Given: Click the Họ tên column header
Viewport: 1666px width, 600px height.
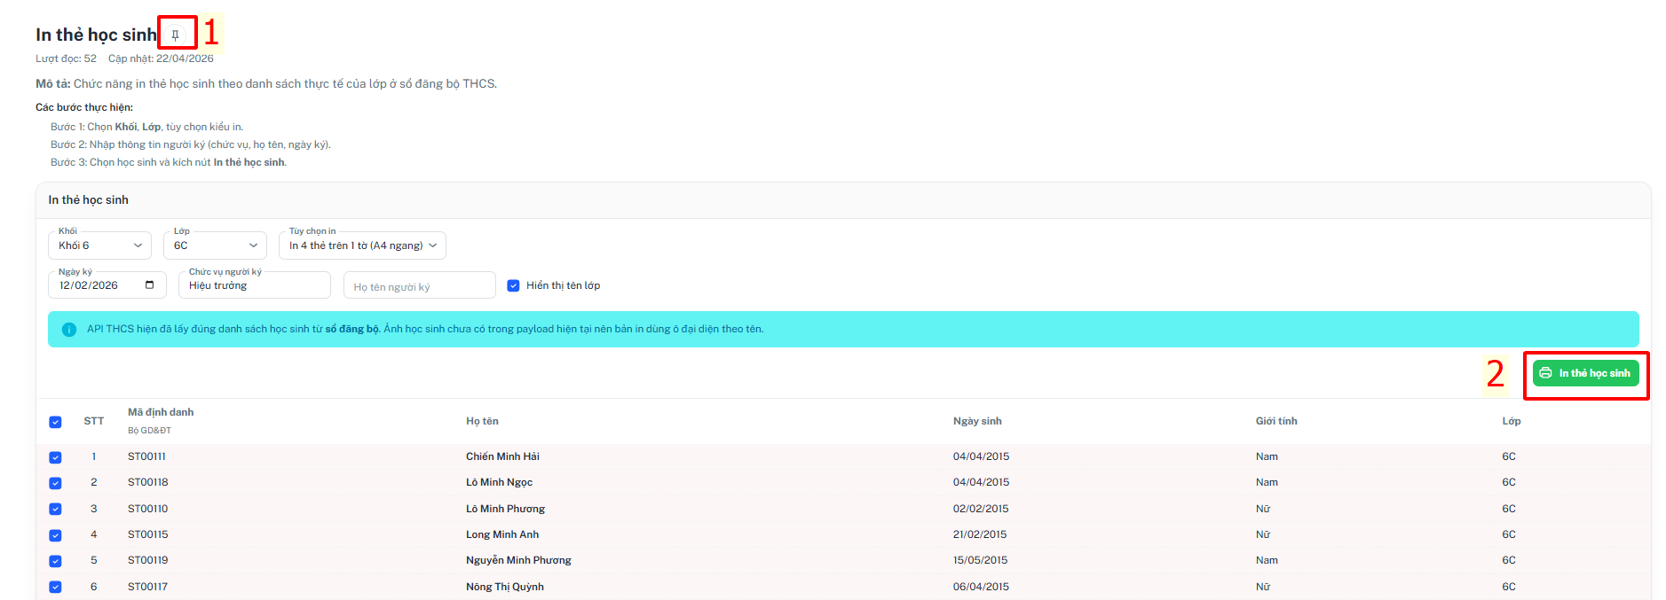Looking at the screenshot, I should tap(482, 421).
